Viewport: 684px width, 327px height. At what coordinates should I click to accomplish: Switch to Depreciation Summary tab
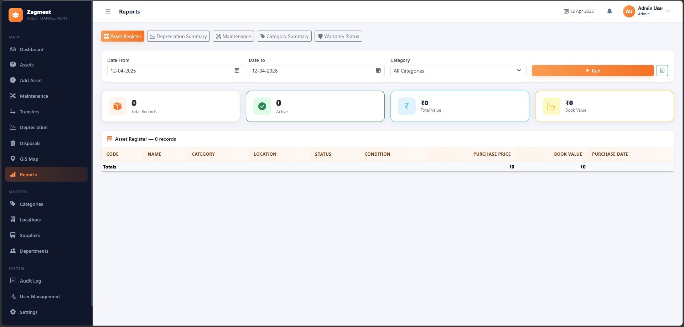178,36
